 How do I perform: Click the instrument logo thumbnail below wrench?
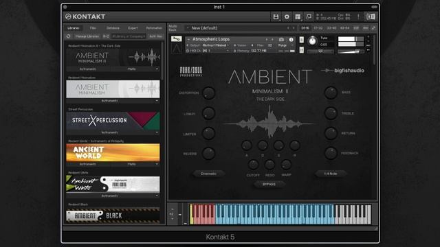click(177, 49)
